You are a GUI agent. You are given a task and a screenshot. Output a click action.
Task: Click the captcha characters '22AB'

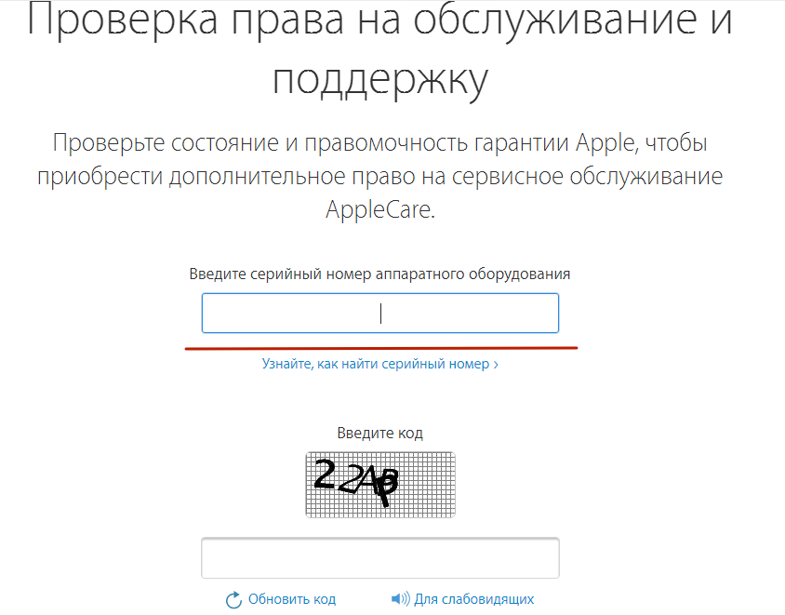356,480
